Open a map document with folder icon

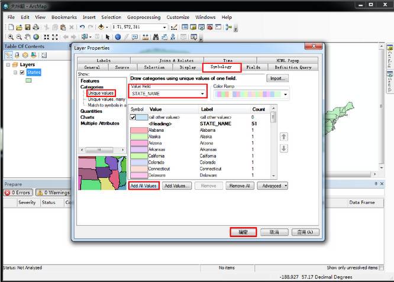(x=19, y=27)
